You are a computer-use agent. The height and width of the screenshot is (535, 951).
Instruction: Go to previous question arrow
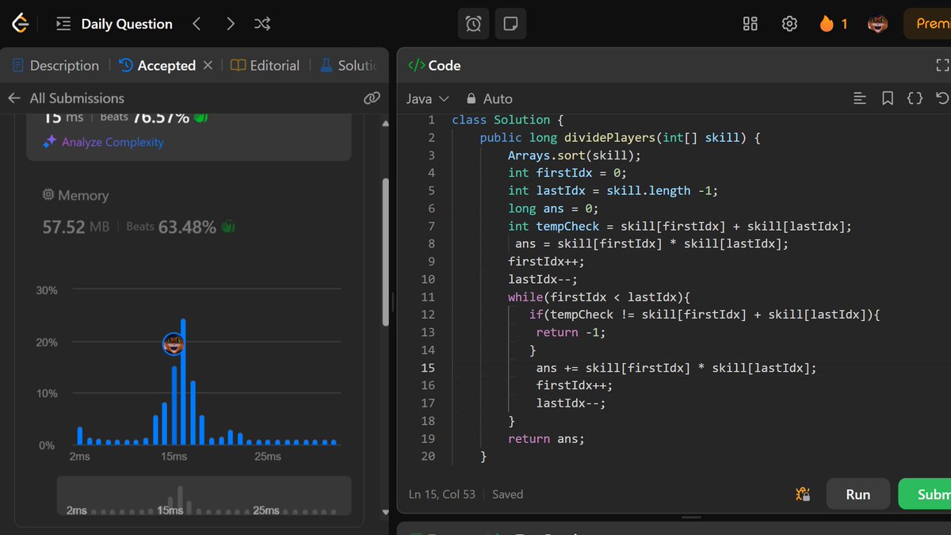point(197,24)
